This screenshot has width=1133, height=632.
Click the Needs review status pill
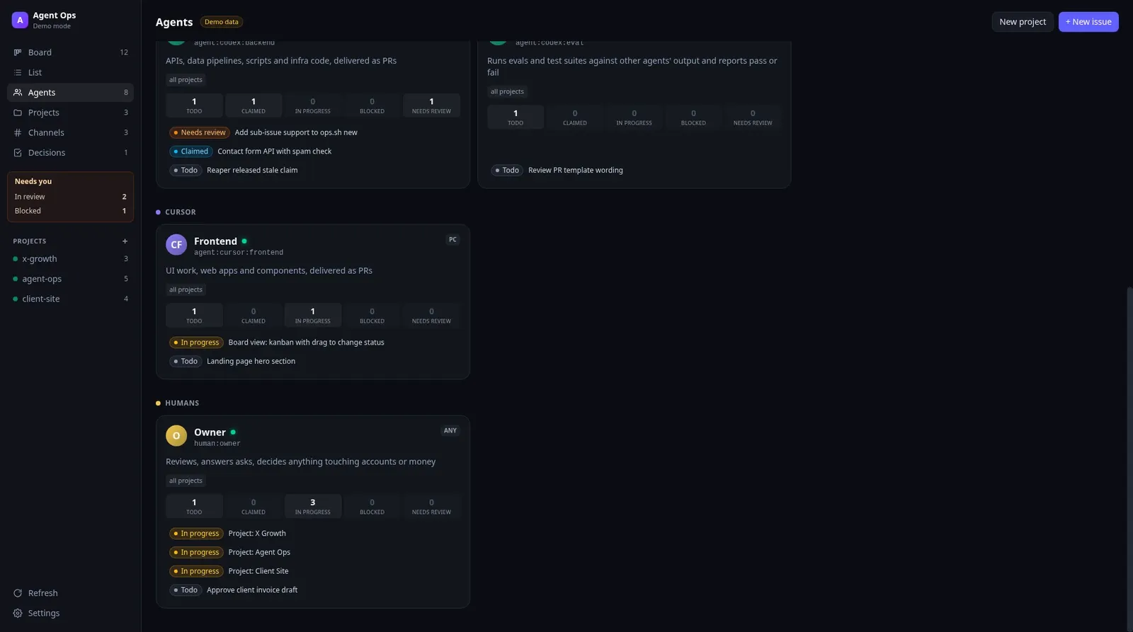click(x=199, y=132)
